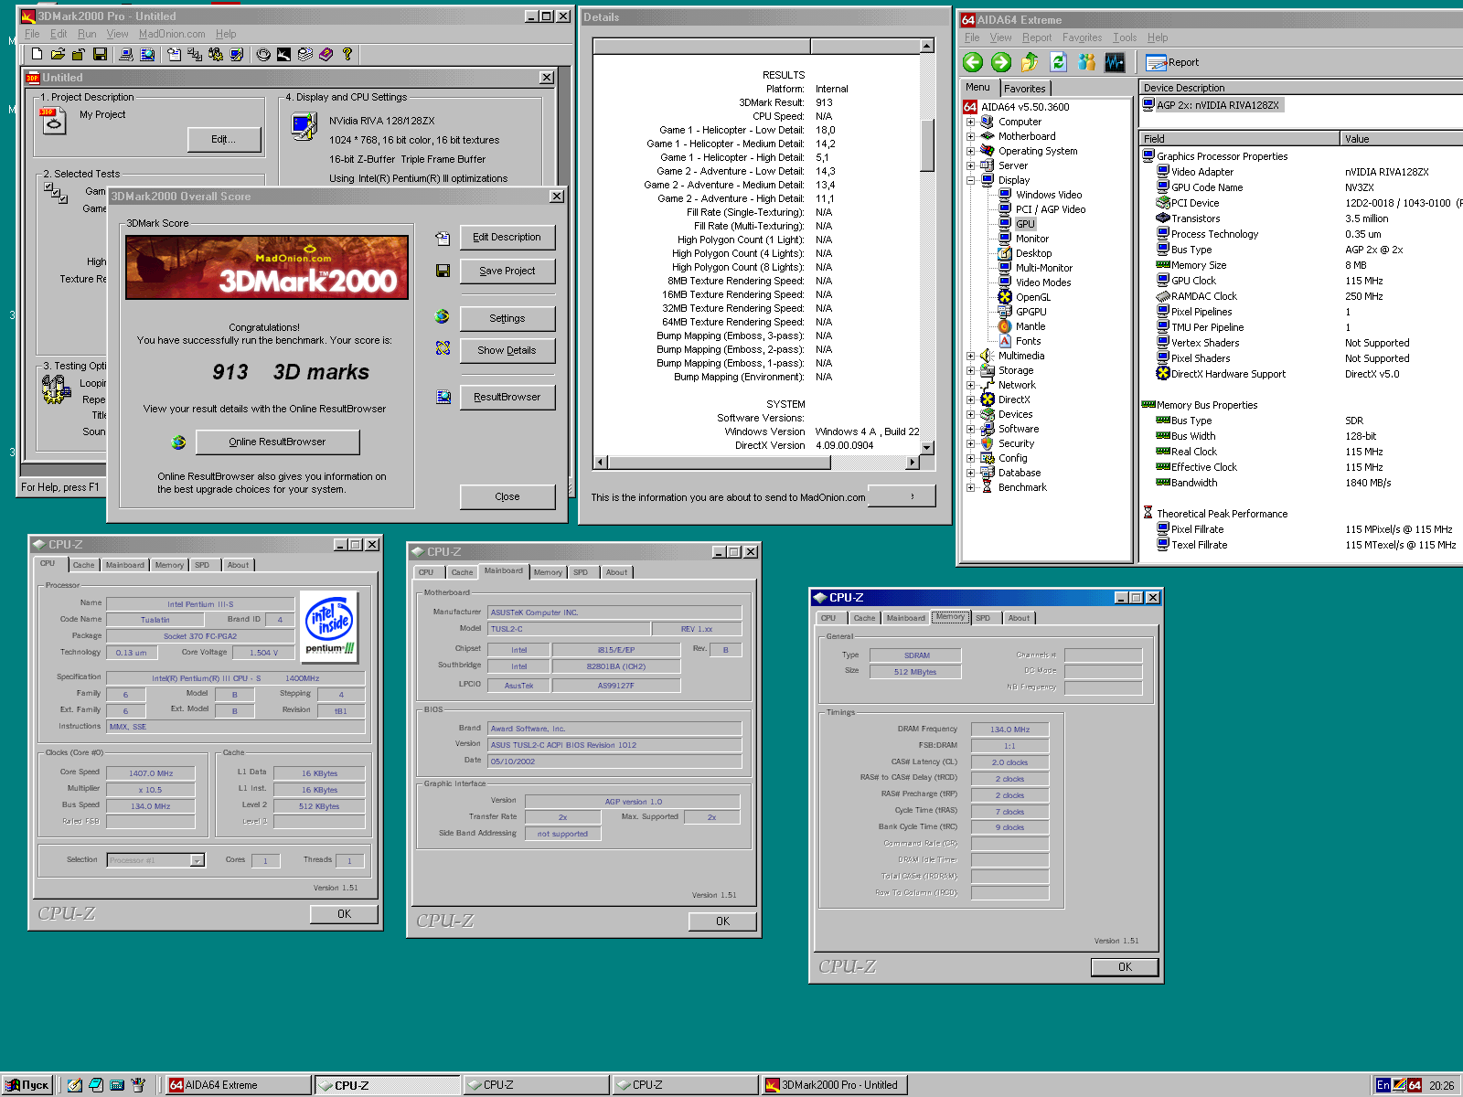Open AIDA64 Report menu
1463x1097 pixels.
[1037, 37]
